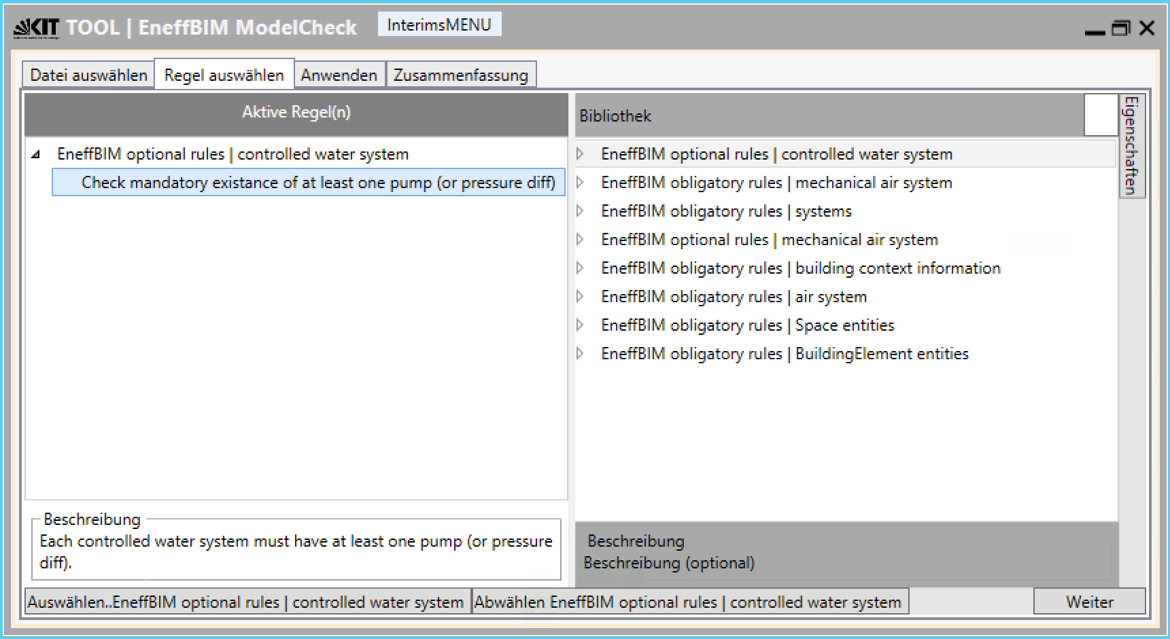Select library item building context information
Viewport: 1170px width, 639px height.
801,268
